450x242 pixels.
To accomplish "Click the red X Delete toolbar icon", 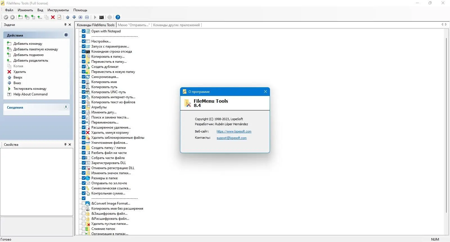I will click(53, 17).
